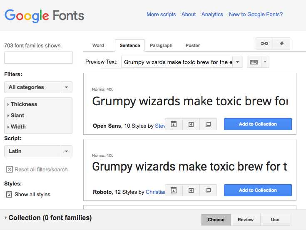Click the download arrow icon above the font list
306x230 pixels.
(x=281, y=44)
